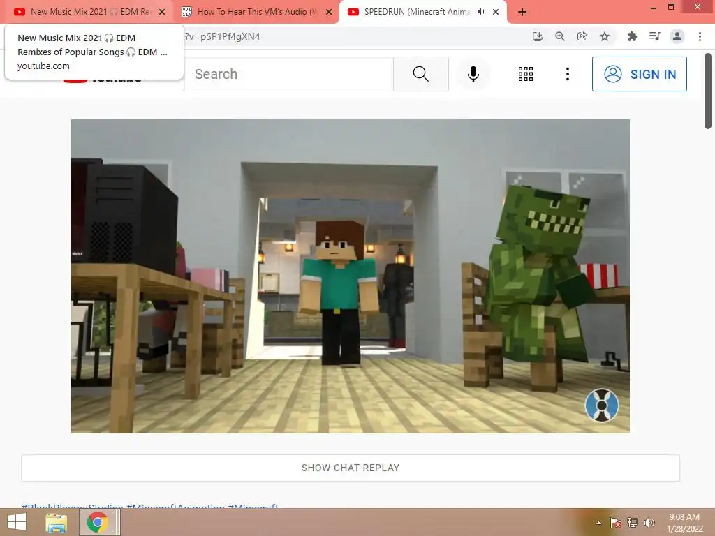Open File Explorer from the taskbar
715x536 pixels.
(56, 522)
